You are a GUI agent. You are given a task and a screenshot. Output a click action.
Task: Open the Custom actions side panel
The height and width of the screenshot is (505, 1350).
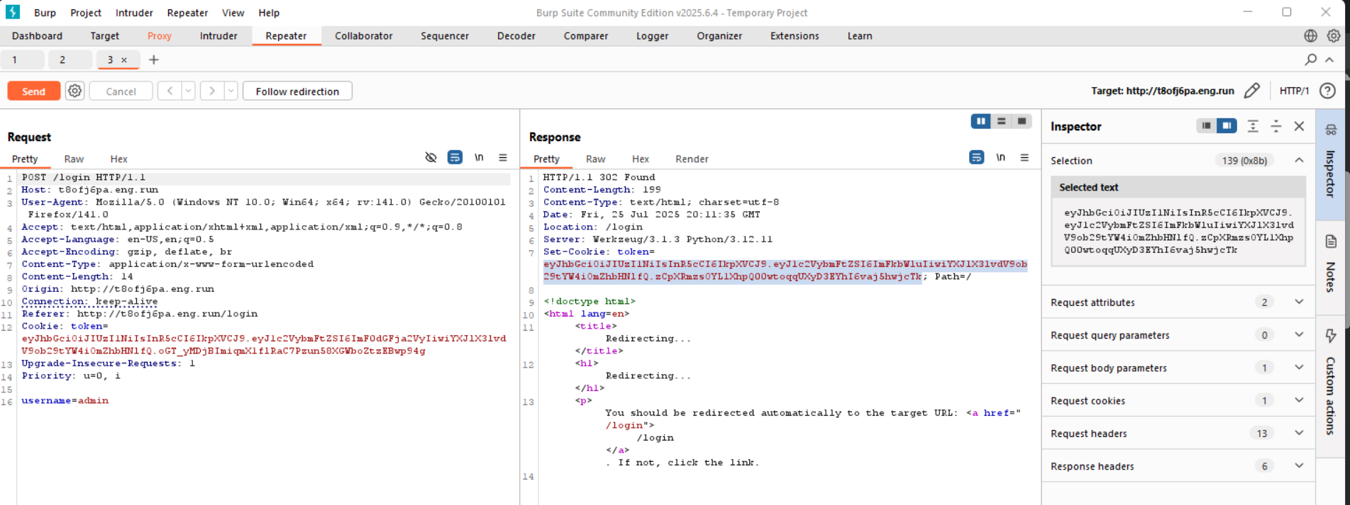pyautogui.click(x=1331, y=382)
